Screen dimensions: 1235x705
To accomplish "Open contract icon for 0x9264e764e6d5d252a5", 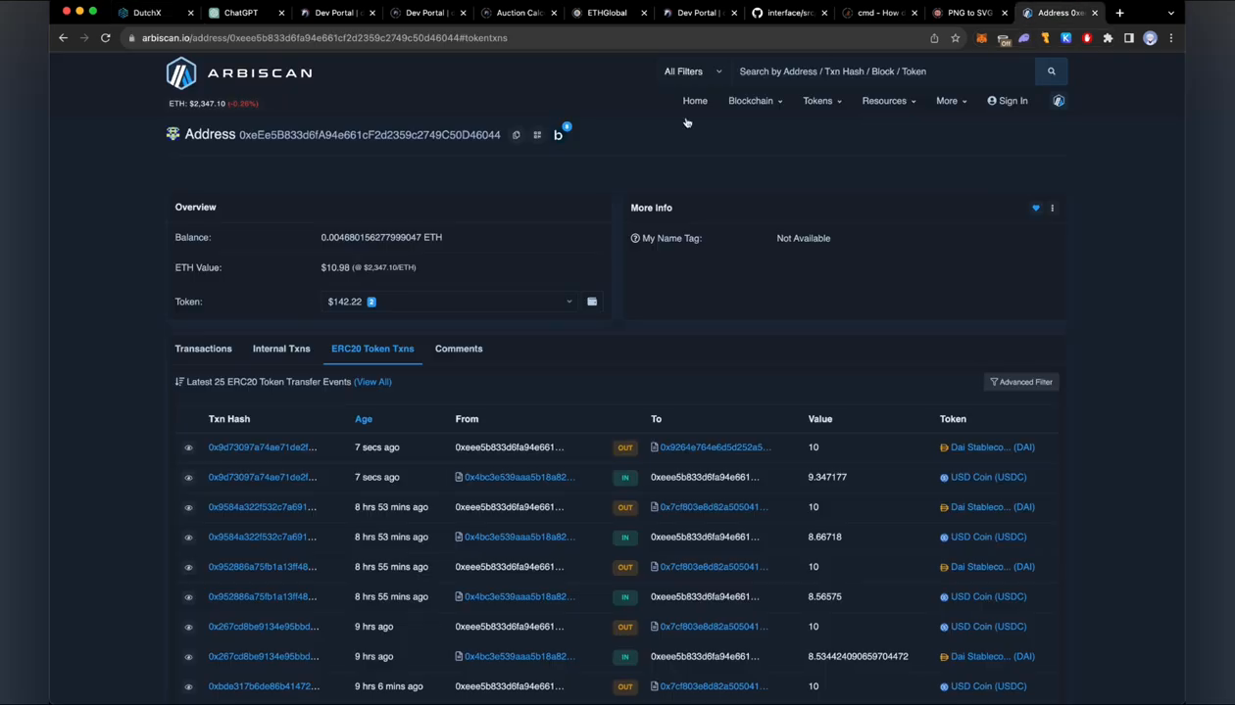I will tap(654, 447).
